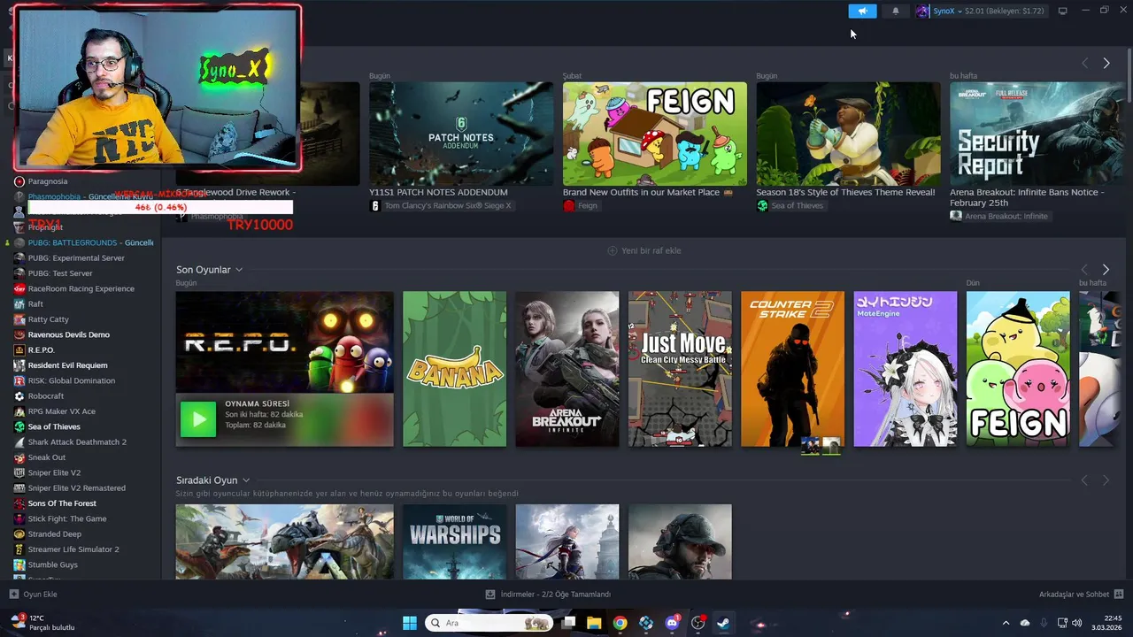Open the announcements megaphone button
This screenshot has height=637, width=1133.
click(862, 11)
